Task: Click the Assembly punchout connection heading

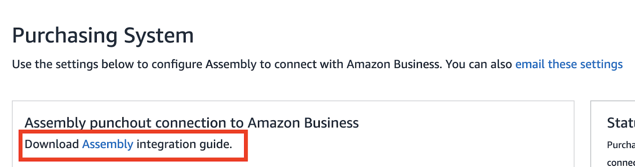Action: pos(192,123)
